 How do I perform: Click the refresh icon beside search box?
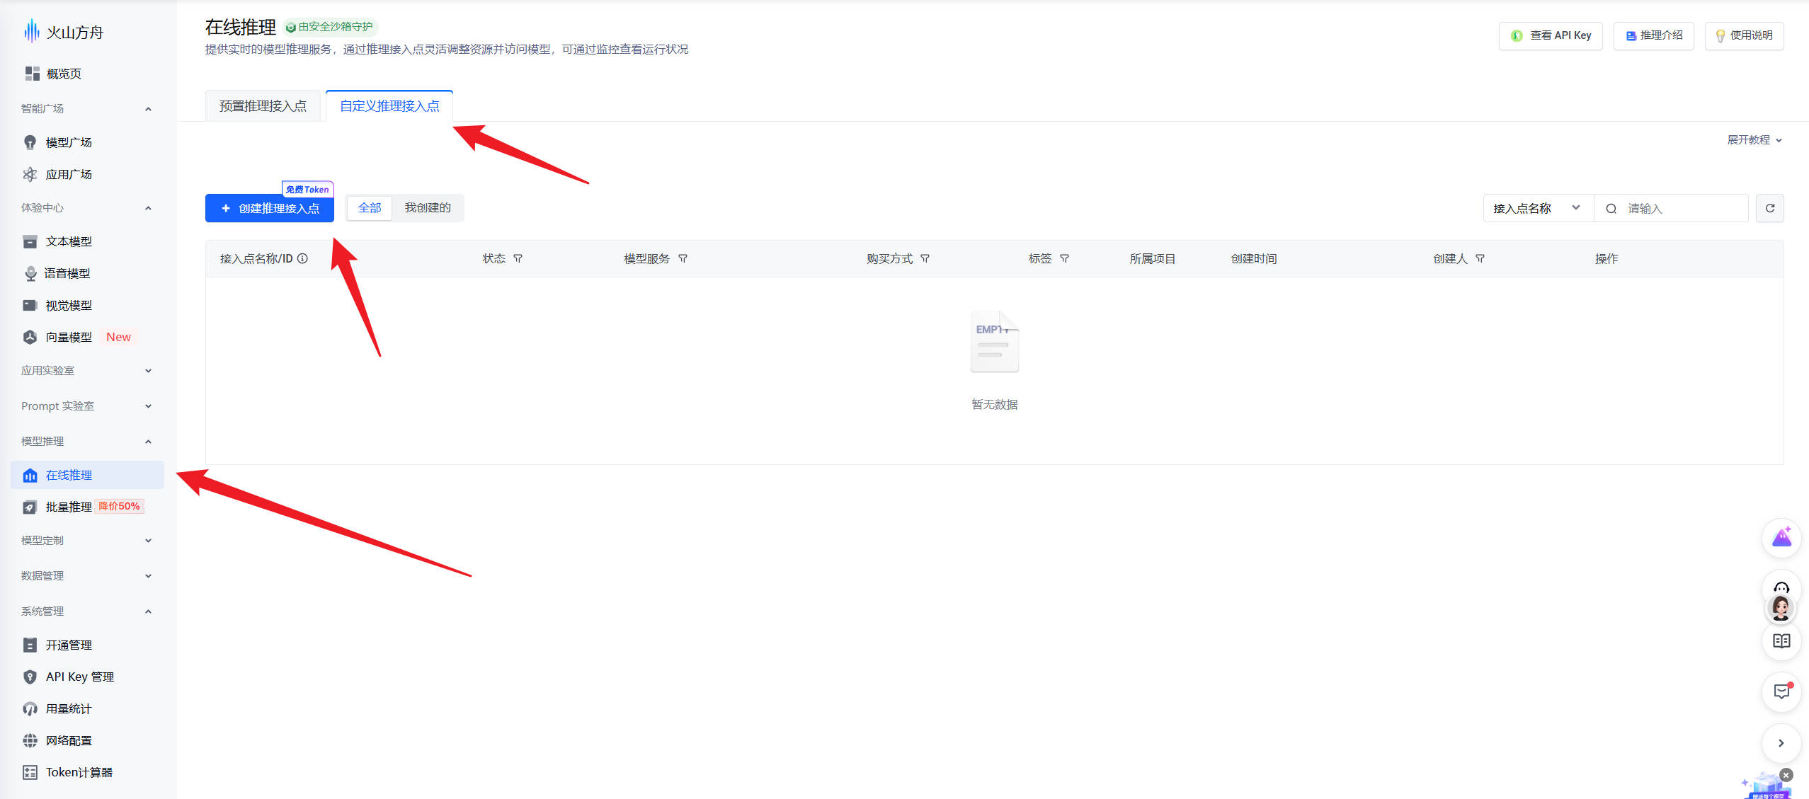1769,208
